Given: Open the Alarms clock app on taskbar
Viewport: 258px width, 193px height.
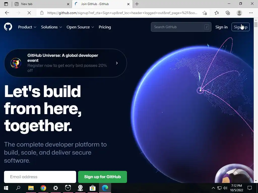Looking at the screenshot, I should pos(68,188).
